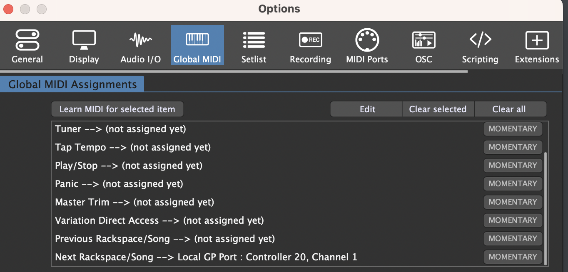The width and height of the screenshot is (568, 272).
Task: Toggle MOMENTARY for Tuner row
Action: tap(513, 129)
